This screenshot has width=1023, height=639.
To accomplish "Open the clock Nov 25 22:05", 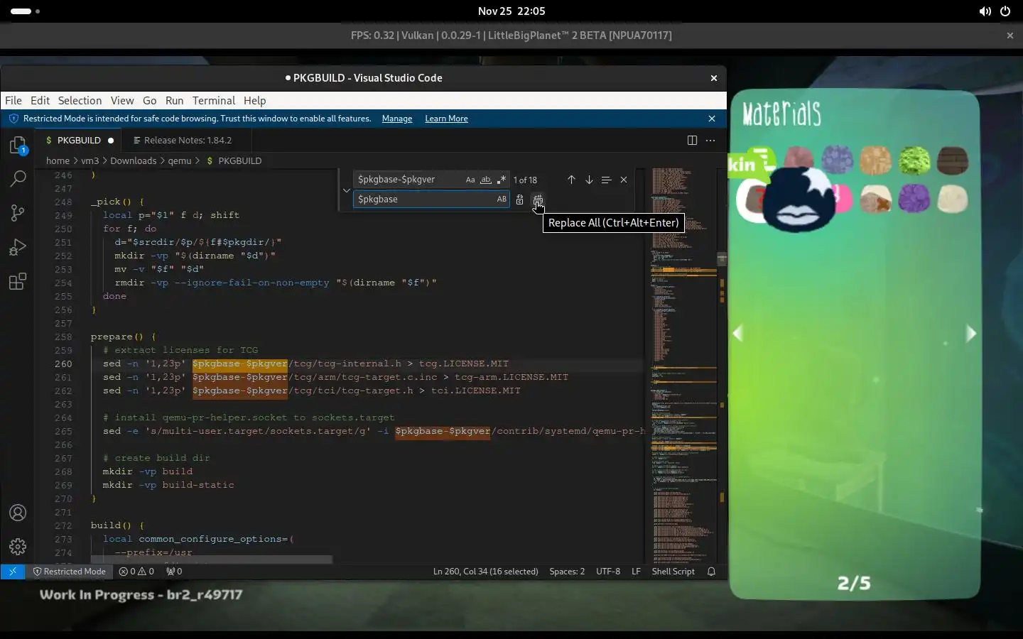I will pyautogui.click(x=511, y=11).
